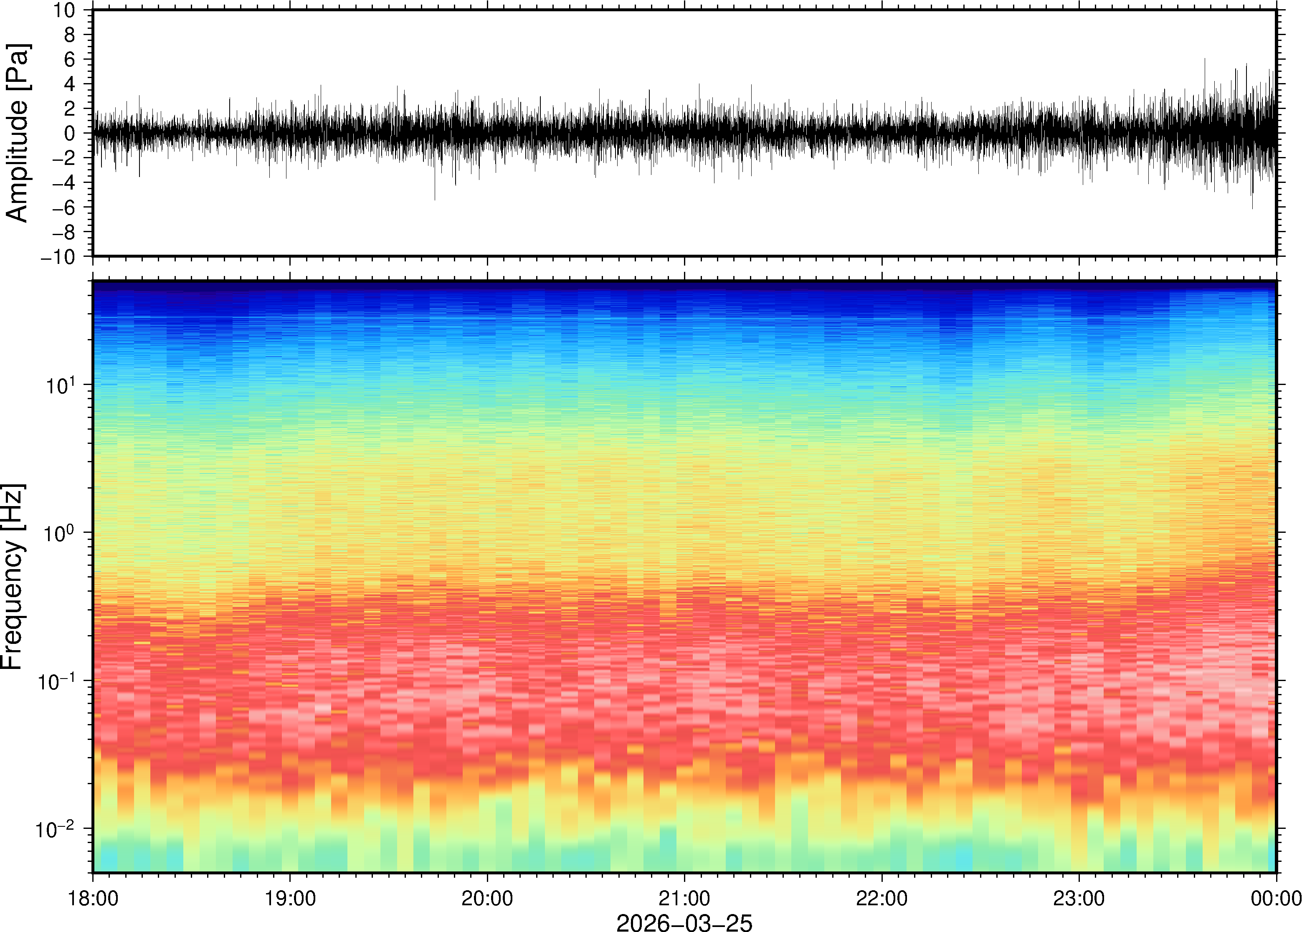
Task: Click the 10⁰ frequency tick label
Action: [60, 533]
